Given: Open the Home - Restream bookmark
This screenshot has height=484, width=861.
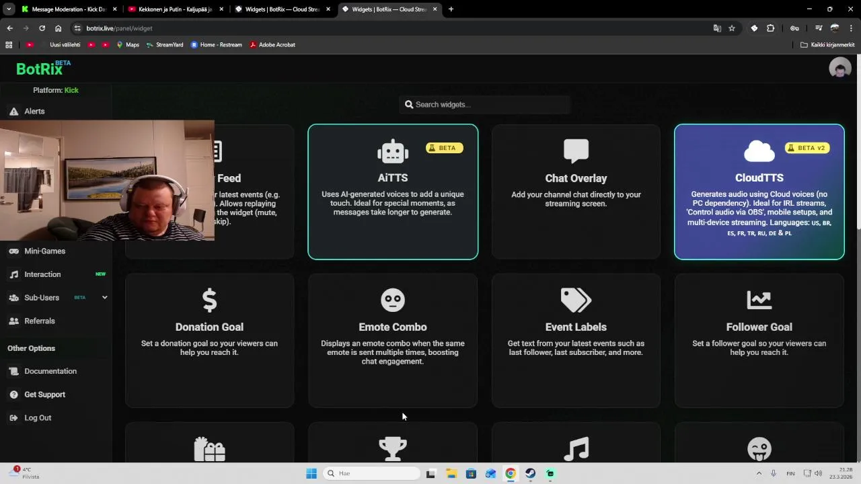Looking at the screenshot, I should click(x=216, y=45).
